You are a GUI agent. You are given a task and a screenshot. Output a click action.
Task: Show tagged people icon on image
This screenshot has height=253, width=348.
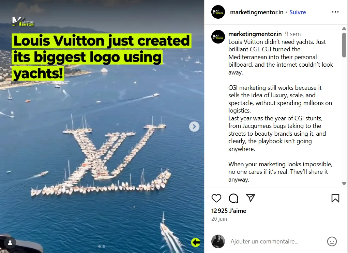tap(10, 243)
